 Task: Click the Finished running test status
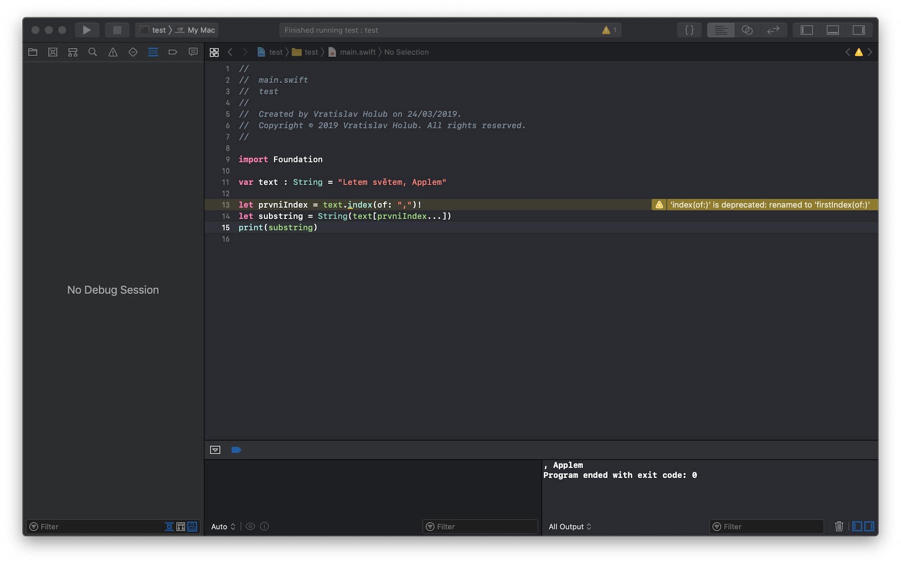coord(331,30)
